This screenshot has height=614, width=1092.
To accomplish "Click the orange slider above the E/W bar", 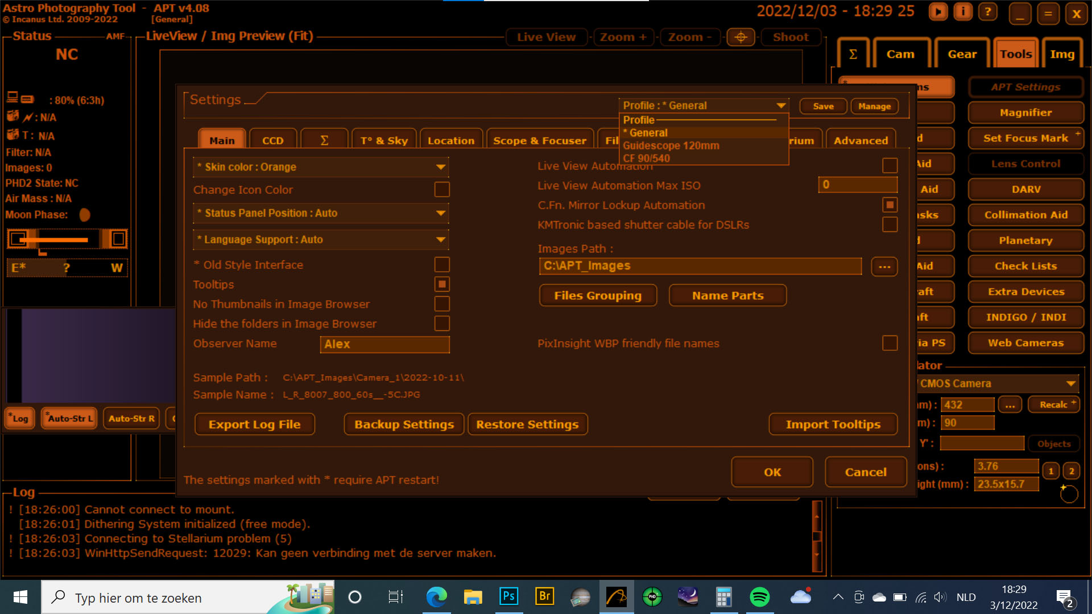I will [54, 240].
